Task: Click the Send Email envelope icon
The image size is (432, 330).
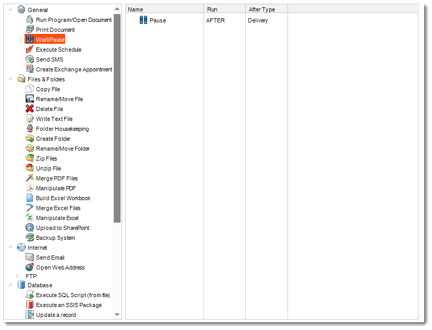Action: [30, 258]
